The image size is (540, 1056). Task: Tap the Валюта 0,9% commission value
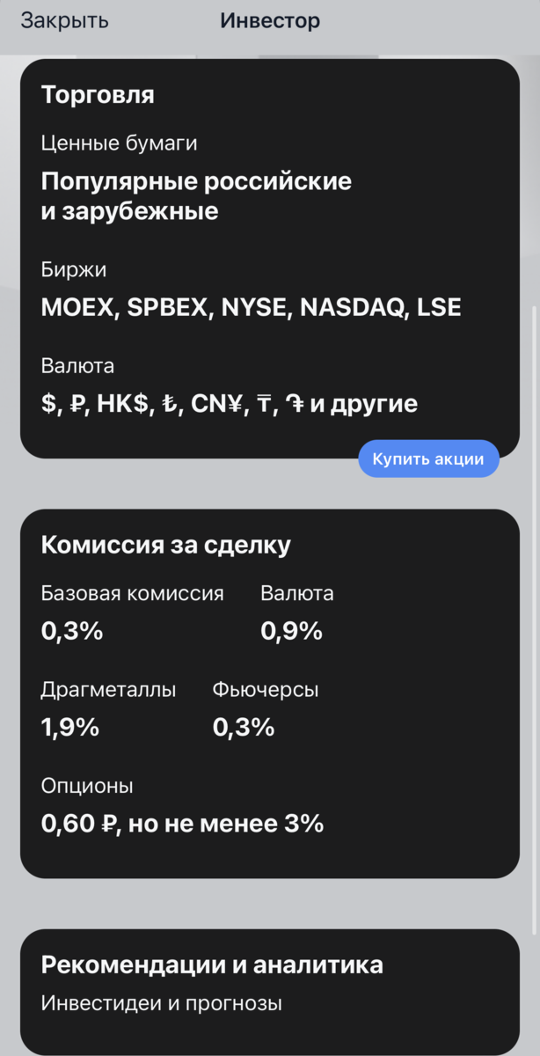292,631
